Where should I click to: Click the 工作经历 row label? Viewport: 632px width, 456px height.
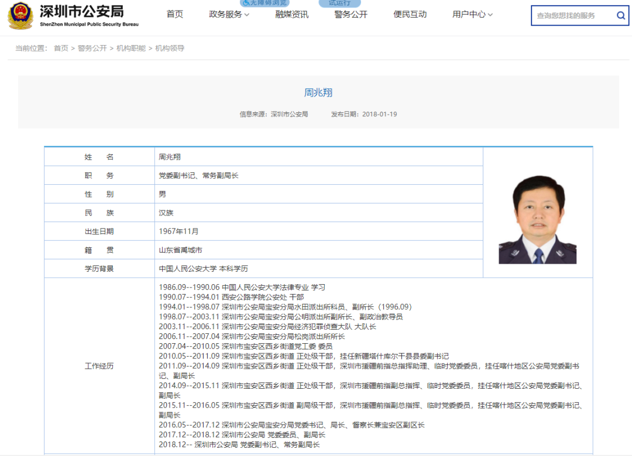(x=99, y=366)
